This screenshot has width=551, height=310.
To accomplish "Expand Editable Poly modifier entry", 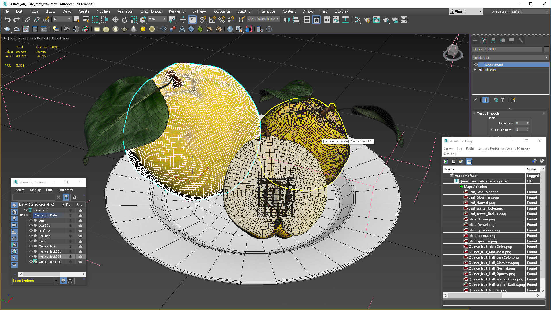I will tap(475, 70).
